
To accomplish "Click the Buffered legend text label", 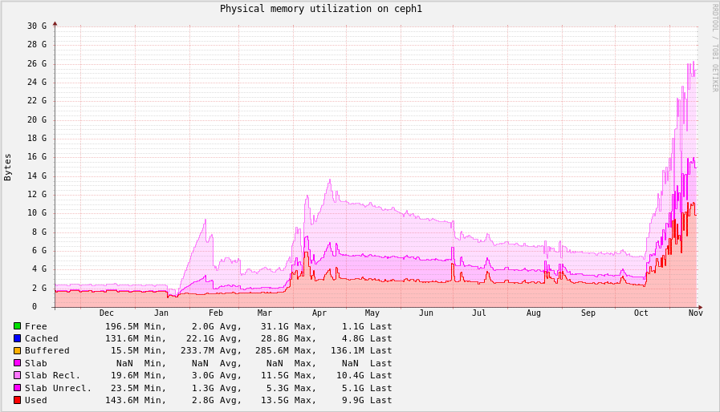I will click(x=47, y=350).
